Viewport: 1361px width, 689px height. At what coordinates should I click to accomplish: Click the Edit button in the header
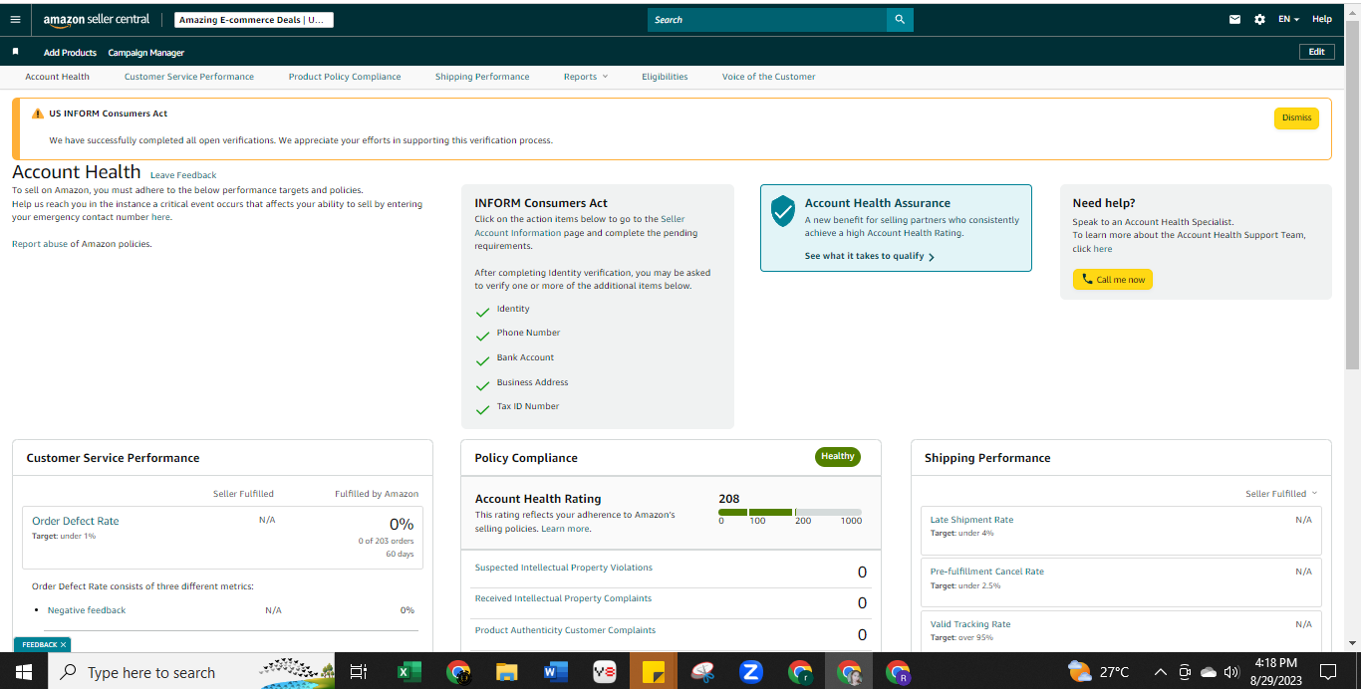1316,52
